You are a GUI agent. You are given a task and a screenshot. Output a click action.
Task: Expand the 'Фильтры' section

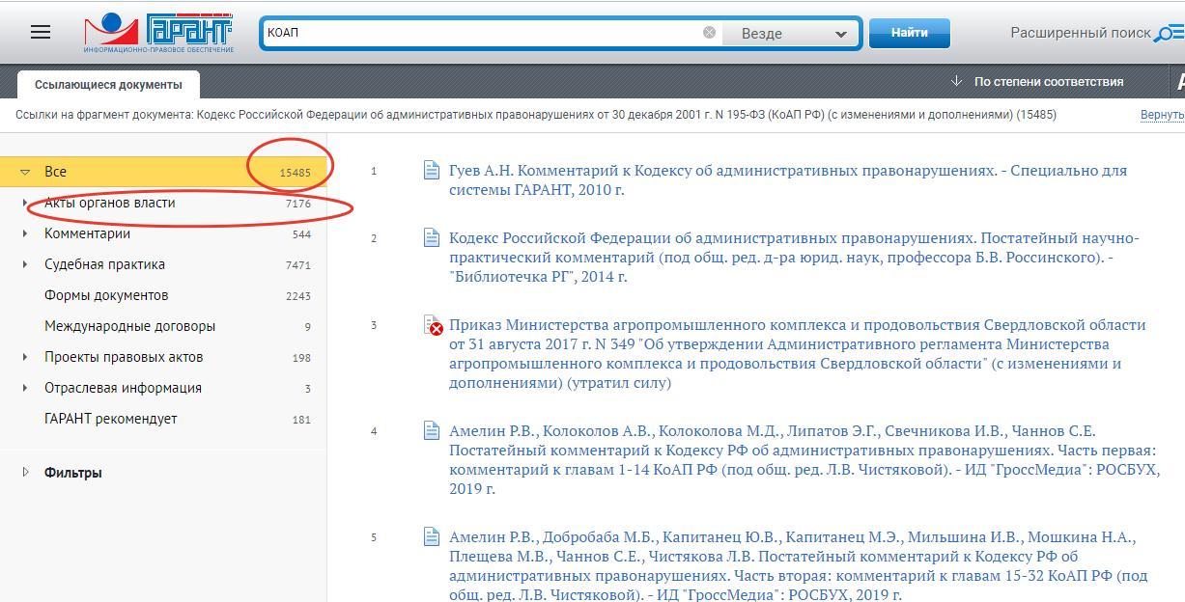click(x=26, y=473)
